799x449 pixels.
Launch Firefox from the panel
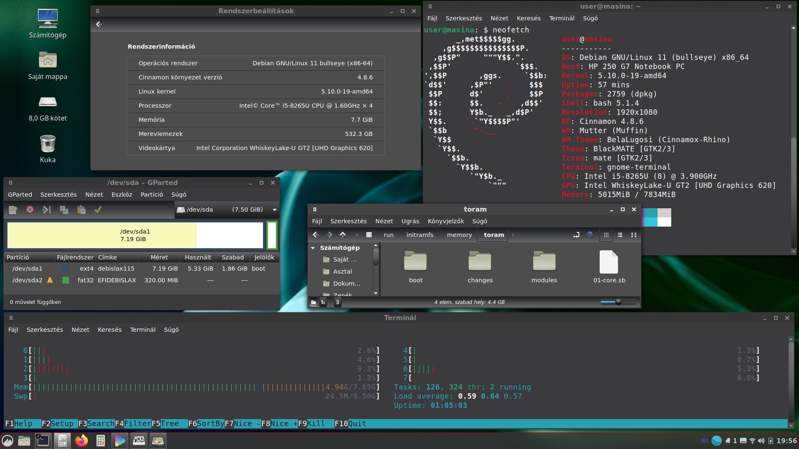click(82, 441)
